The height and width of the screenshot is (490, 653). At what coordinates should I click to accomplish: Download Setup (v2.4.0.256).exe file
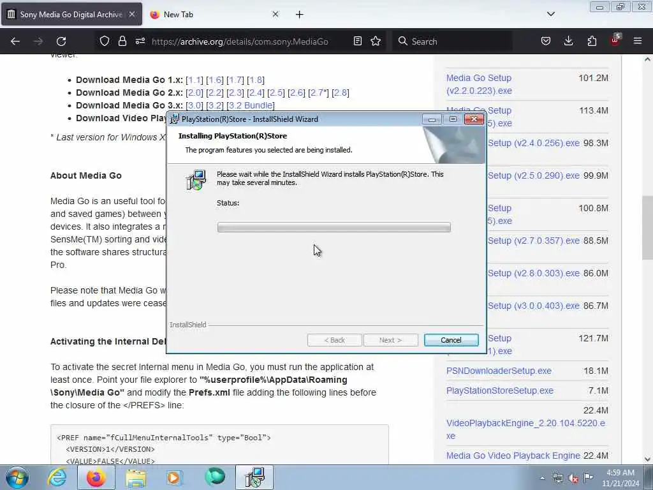pos(534,143)
